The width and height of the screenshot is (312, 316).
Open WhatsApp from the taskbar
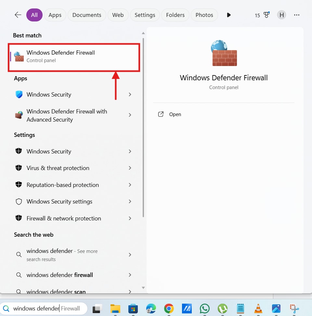click(205, 308)
